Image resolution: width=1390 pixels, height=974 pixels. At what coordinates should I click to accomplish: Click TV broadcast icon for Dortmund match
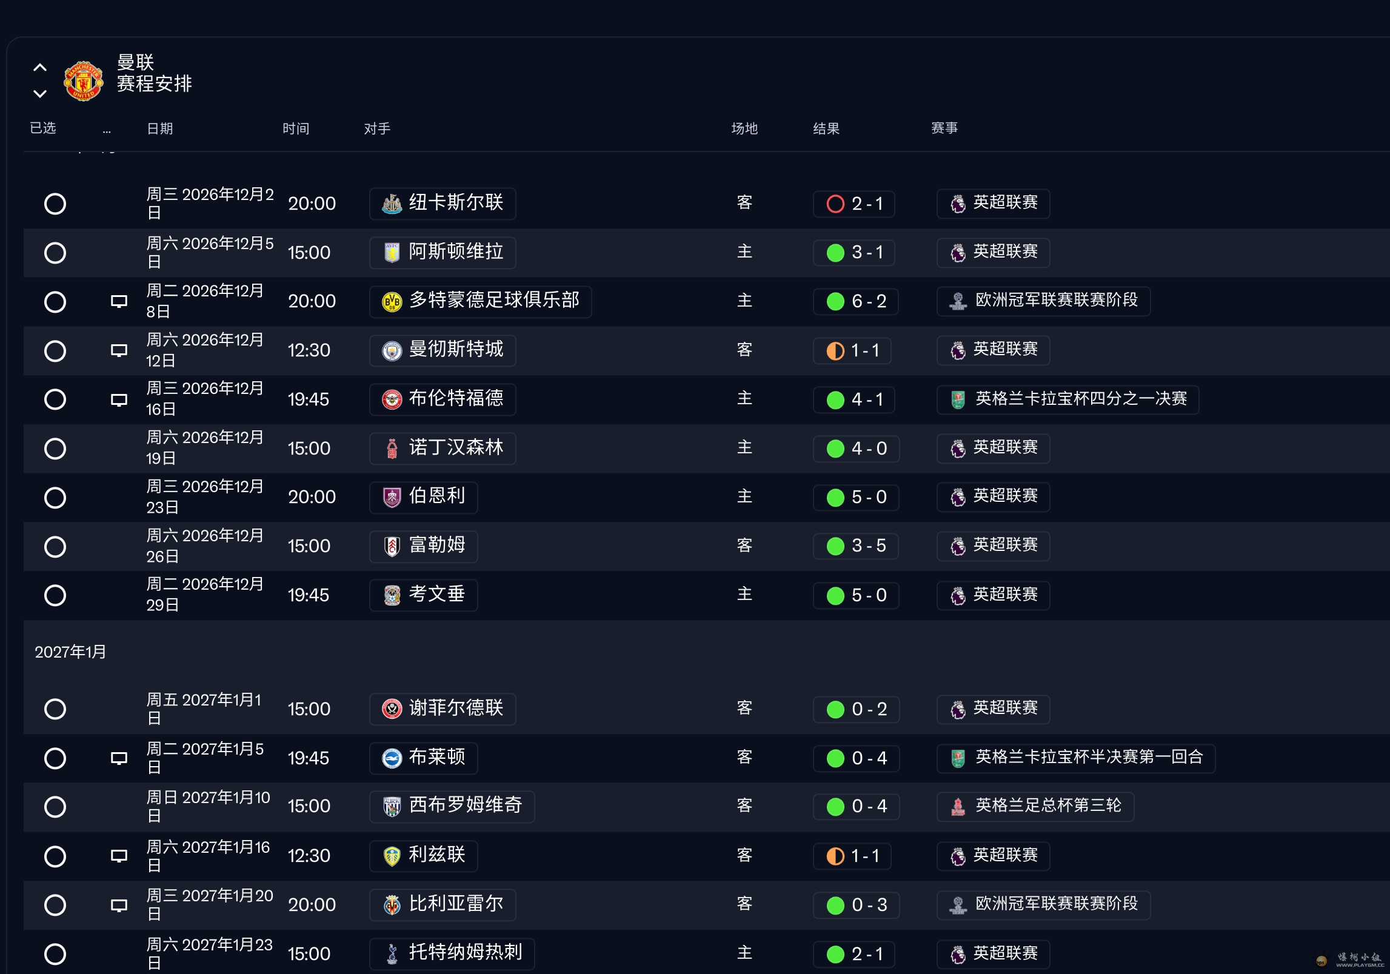coord(119,301)
